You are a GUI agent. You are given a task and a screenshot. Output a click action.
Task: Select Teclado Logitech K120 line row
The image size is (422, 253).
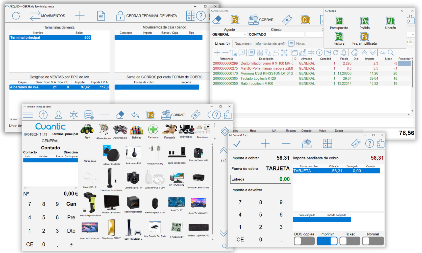(x=312, y=78)
